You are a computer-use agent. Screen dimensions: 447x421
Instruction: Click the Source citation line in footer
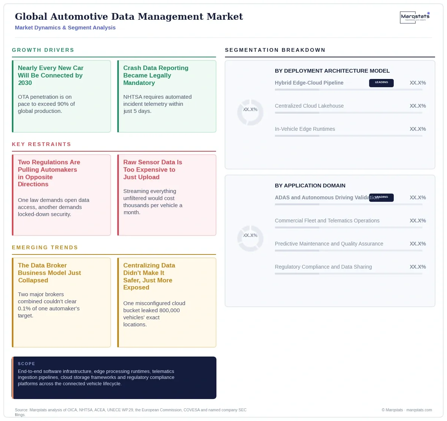(131, 412)
